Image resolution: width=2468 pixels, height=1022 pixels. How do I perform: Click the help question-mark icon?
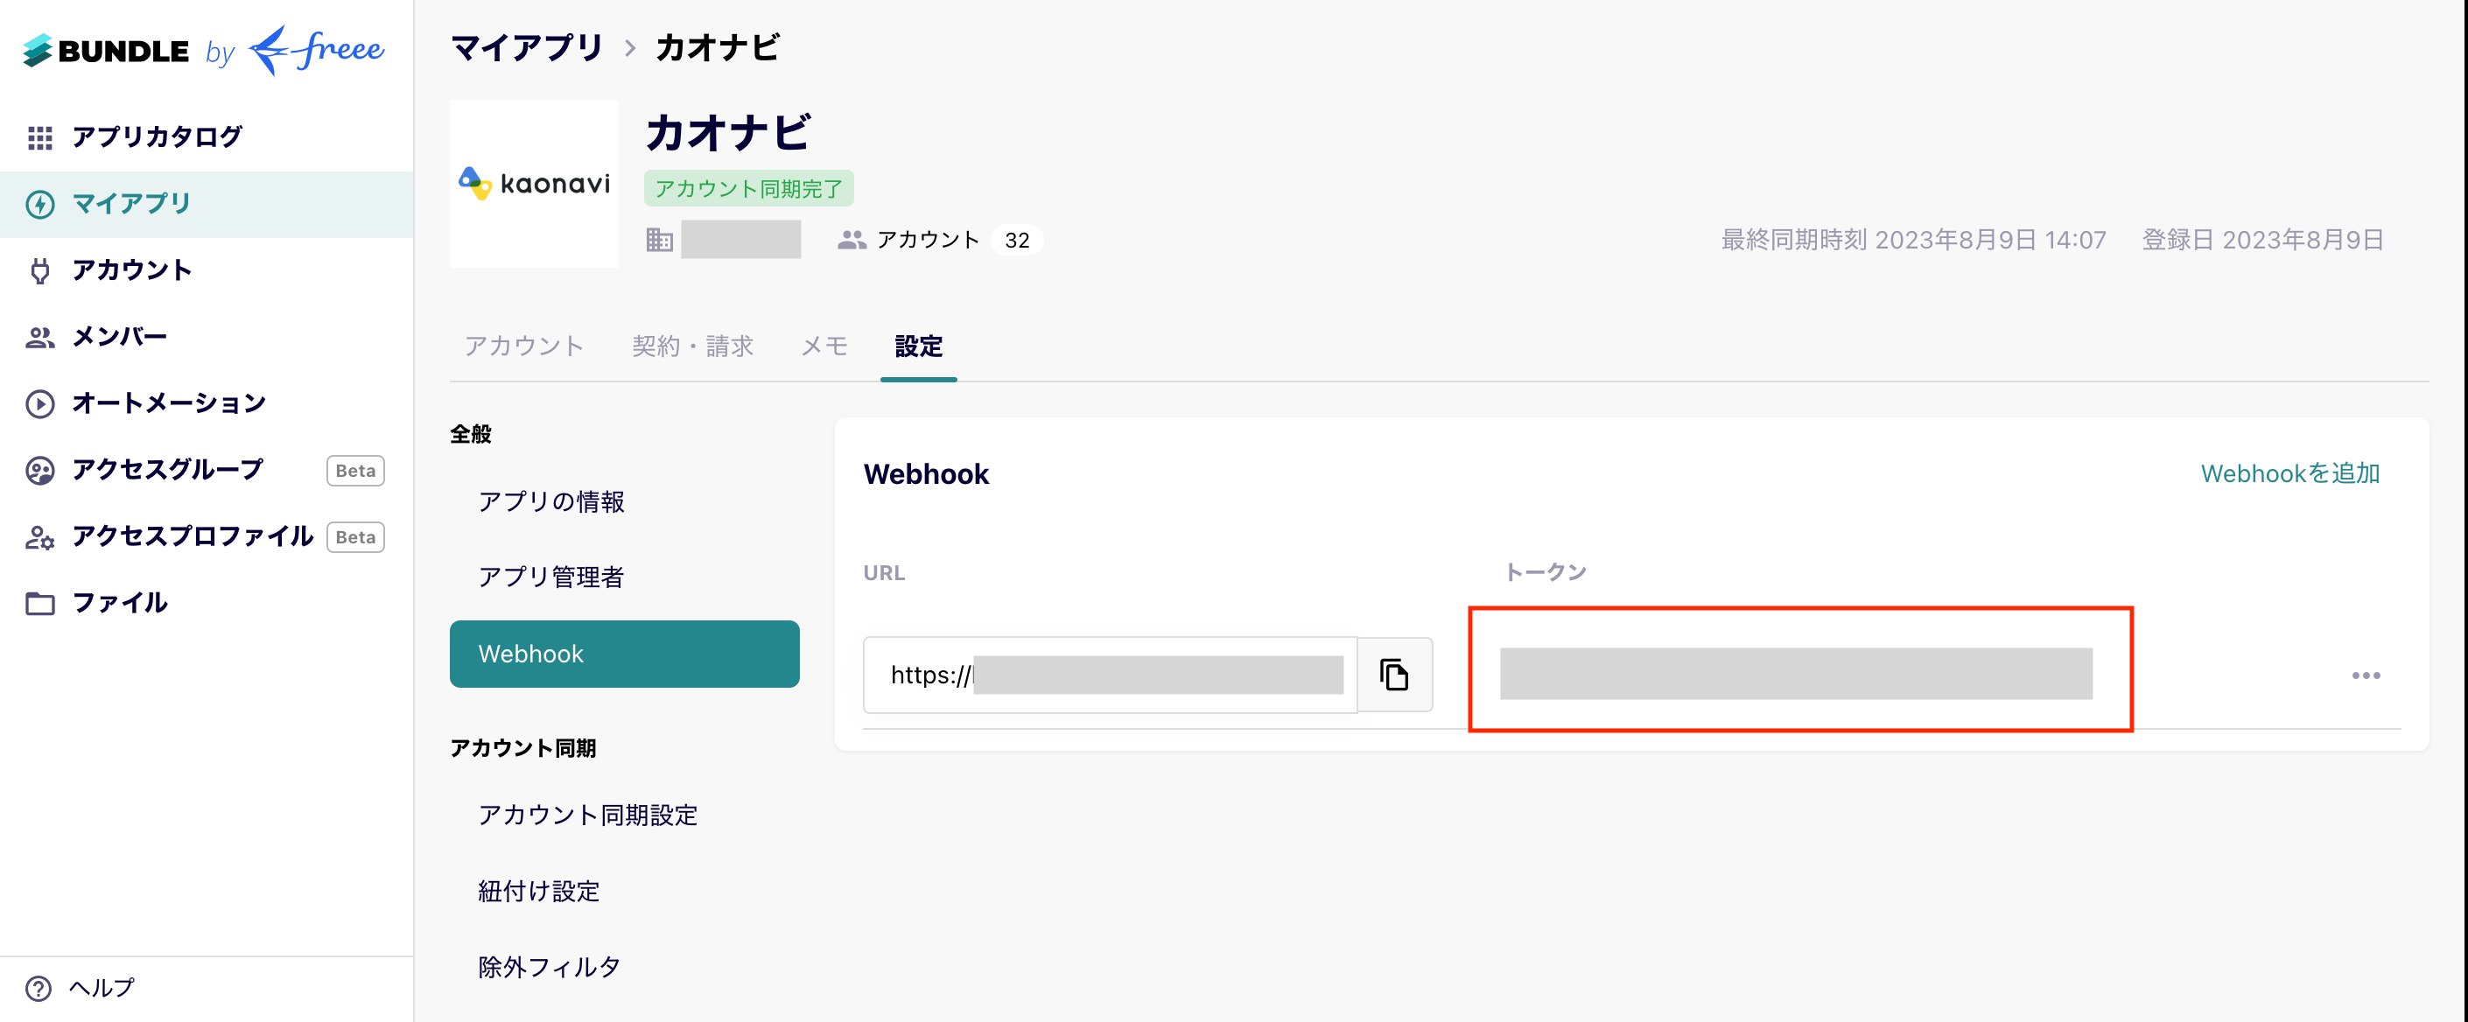[x=39, y=988]
